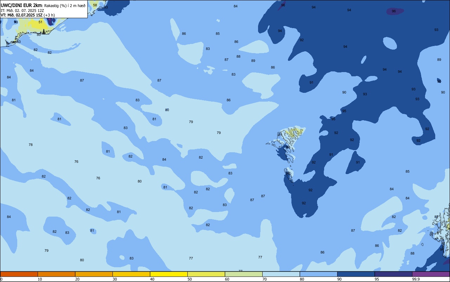Select the 50–60 pale yellow legend swatch
The width and height of the screenshot is (450, 282).
206,274
